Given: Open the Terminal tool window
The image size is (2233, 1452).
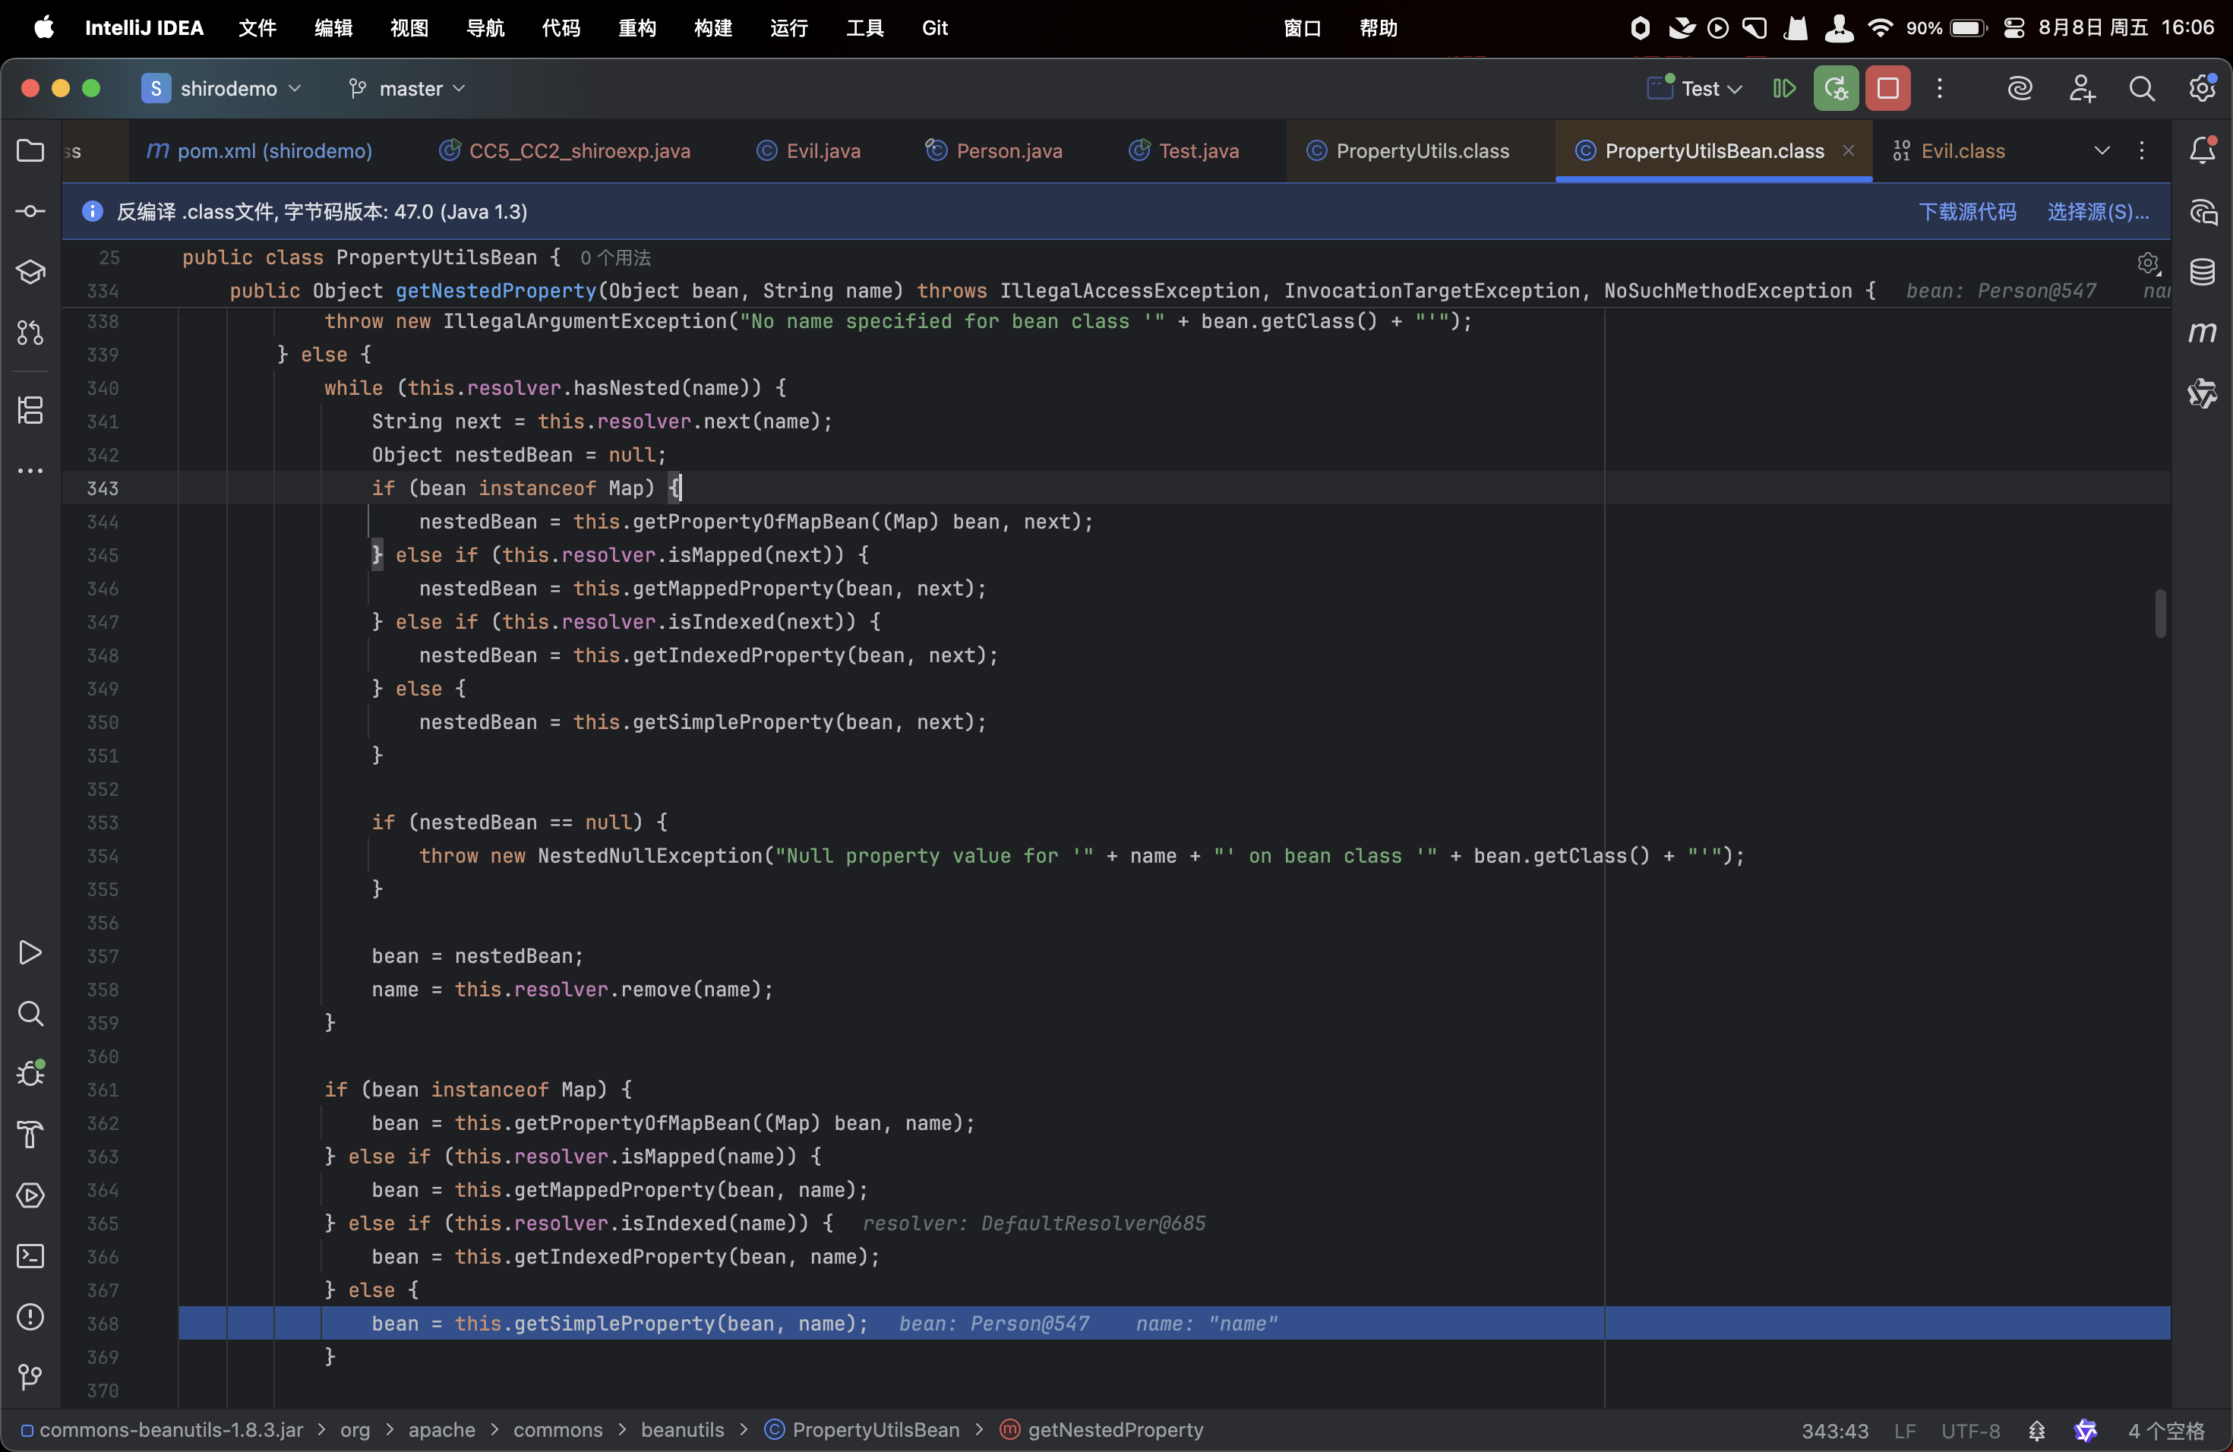Looking at the screenshot, I should (30, 1256).
